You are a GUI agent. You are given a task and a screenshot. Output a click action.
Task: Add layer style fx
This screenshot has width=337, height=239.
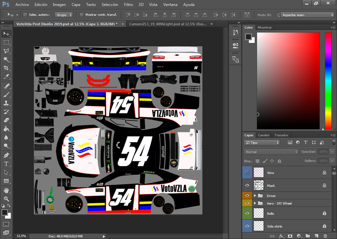point(281,236)
